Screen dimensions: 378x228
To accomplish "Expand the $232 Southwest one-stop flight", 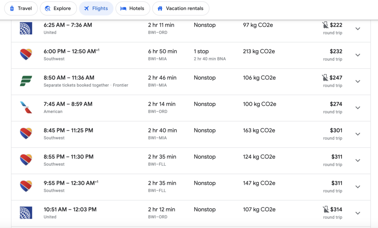I will click(x=357, y=55).
